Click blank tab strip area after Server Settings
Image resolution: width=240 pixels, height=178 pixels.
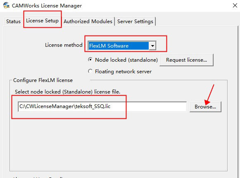(196, 22)
